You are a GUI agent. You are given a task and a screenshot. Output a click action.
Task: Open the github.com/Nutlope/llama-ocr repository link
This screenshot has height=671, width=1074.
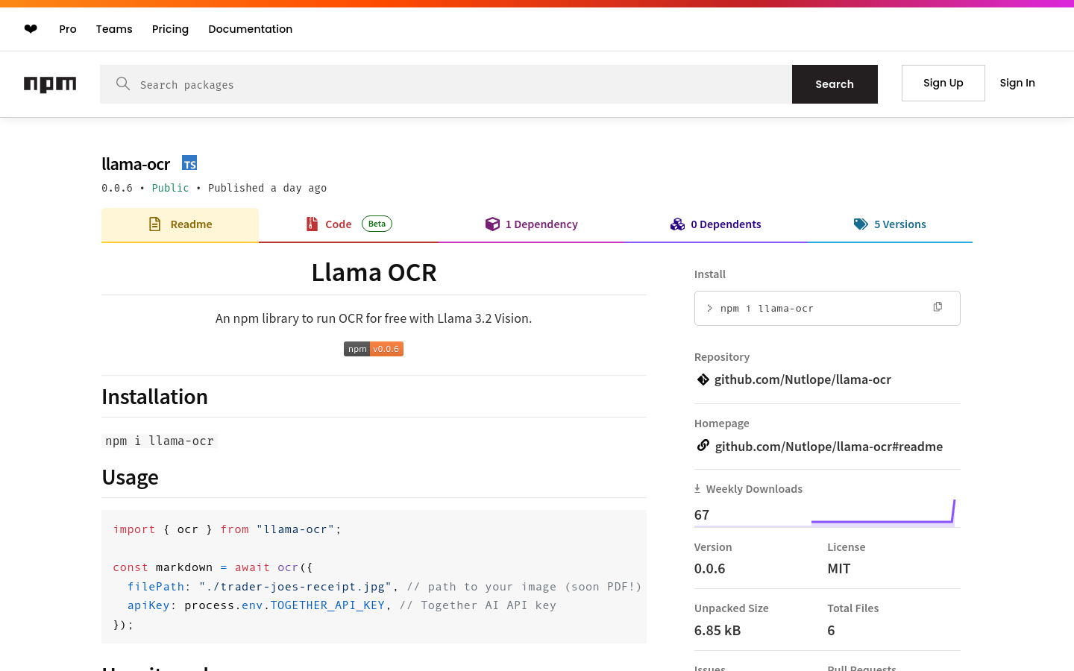803,379
